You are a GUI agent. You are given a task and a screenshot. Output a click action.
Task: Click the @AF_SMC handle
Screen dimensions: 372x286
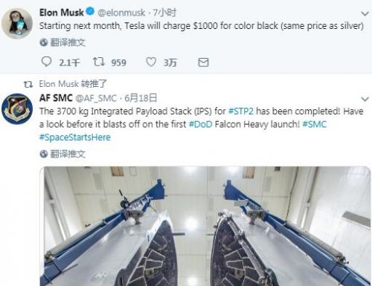[96, 98]
